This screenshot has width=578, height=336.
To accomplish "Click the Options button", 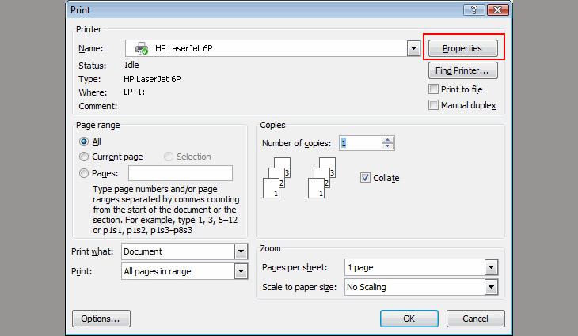I will coord(101,319).
